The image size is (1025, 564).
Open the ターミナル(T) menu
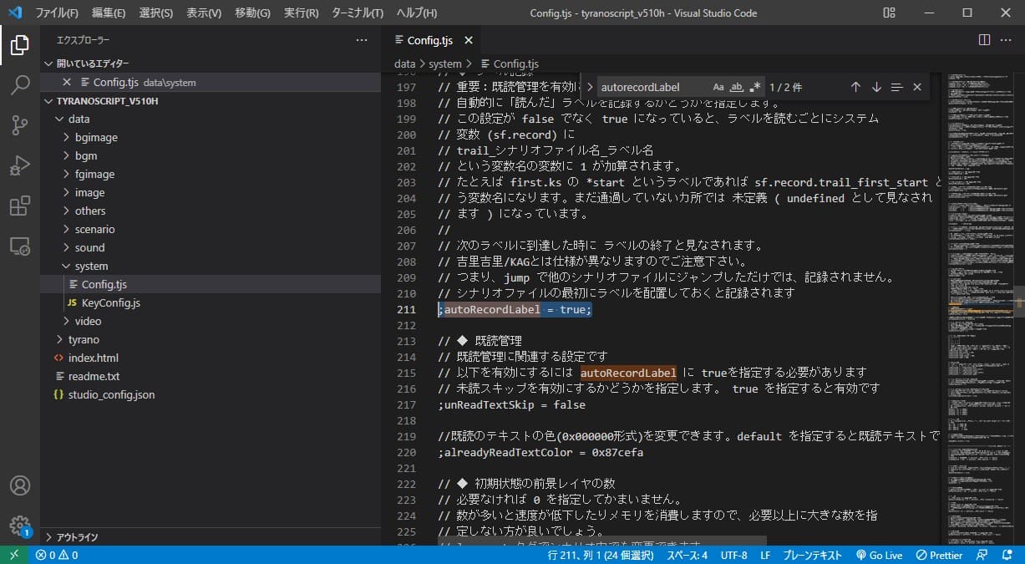pyautogui.click(x=357, y=13)
